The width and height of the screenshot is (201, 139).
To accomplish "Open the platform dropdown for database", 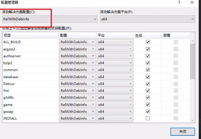I will point(115,77).
